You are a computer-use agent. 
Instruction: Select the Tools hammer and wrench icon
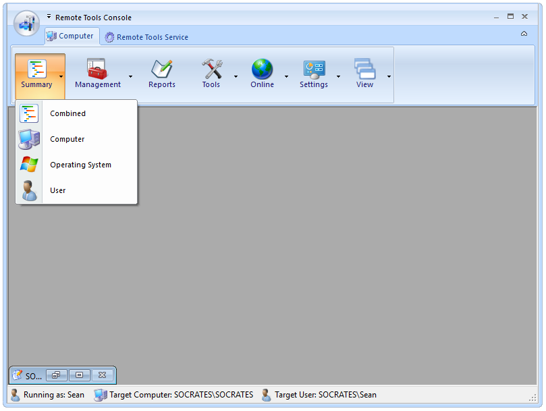(x=212, y=69)
